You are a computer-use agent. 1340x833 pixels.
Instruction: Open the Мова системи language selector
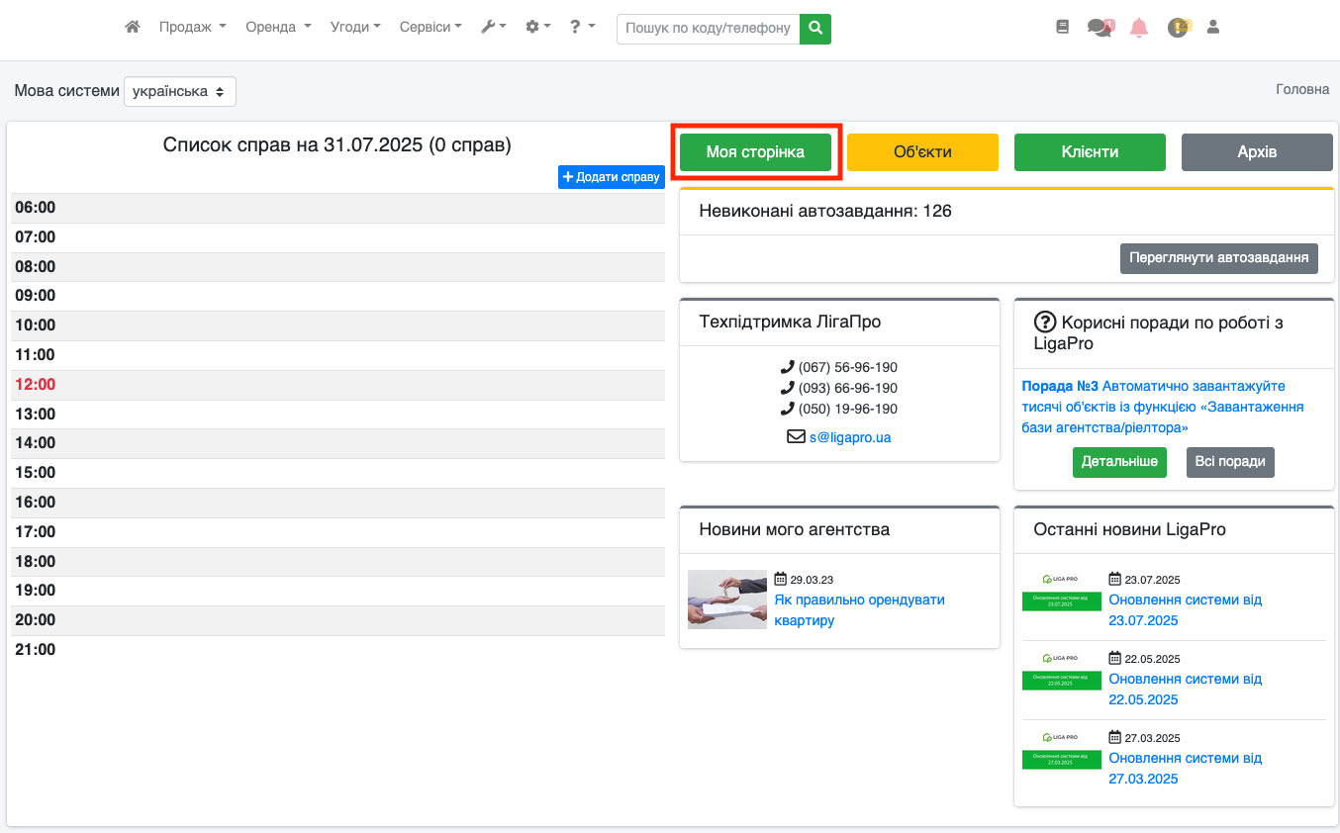[180, 91]
